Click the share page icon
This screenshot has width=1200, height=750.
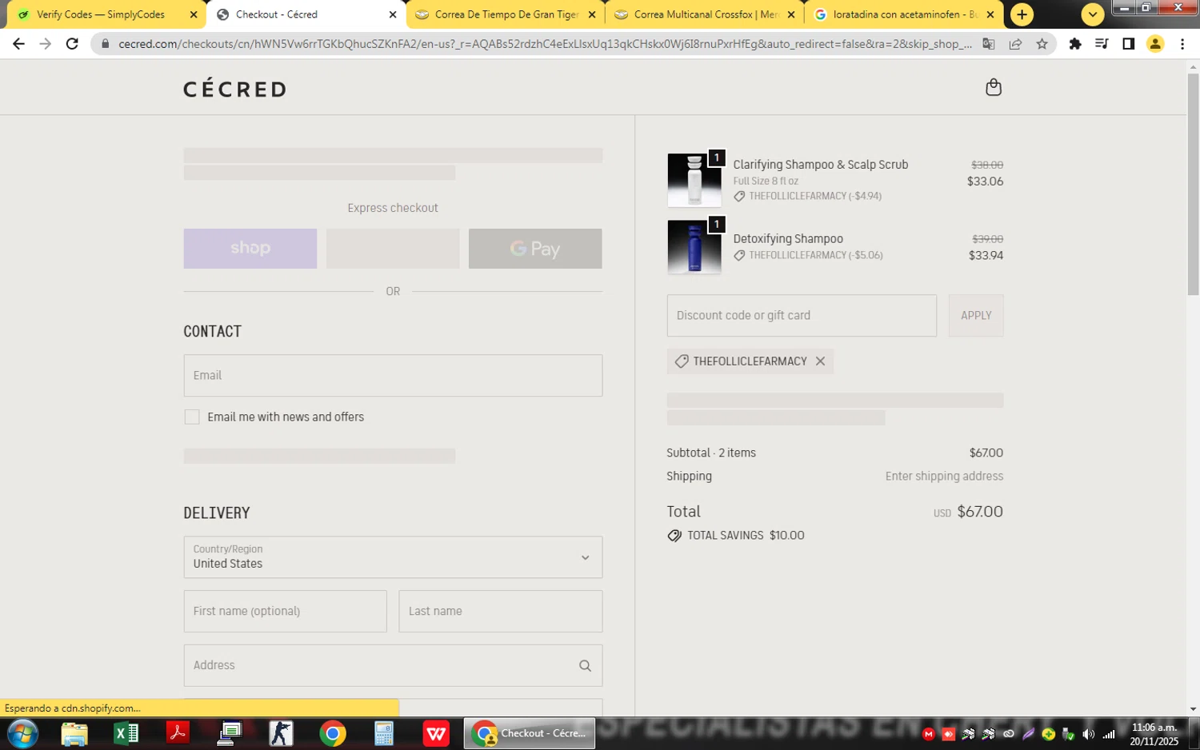pos(1015,44)
